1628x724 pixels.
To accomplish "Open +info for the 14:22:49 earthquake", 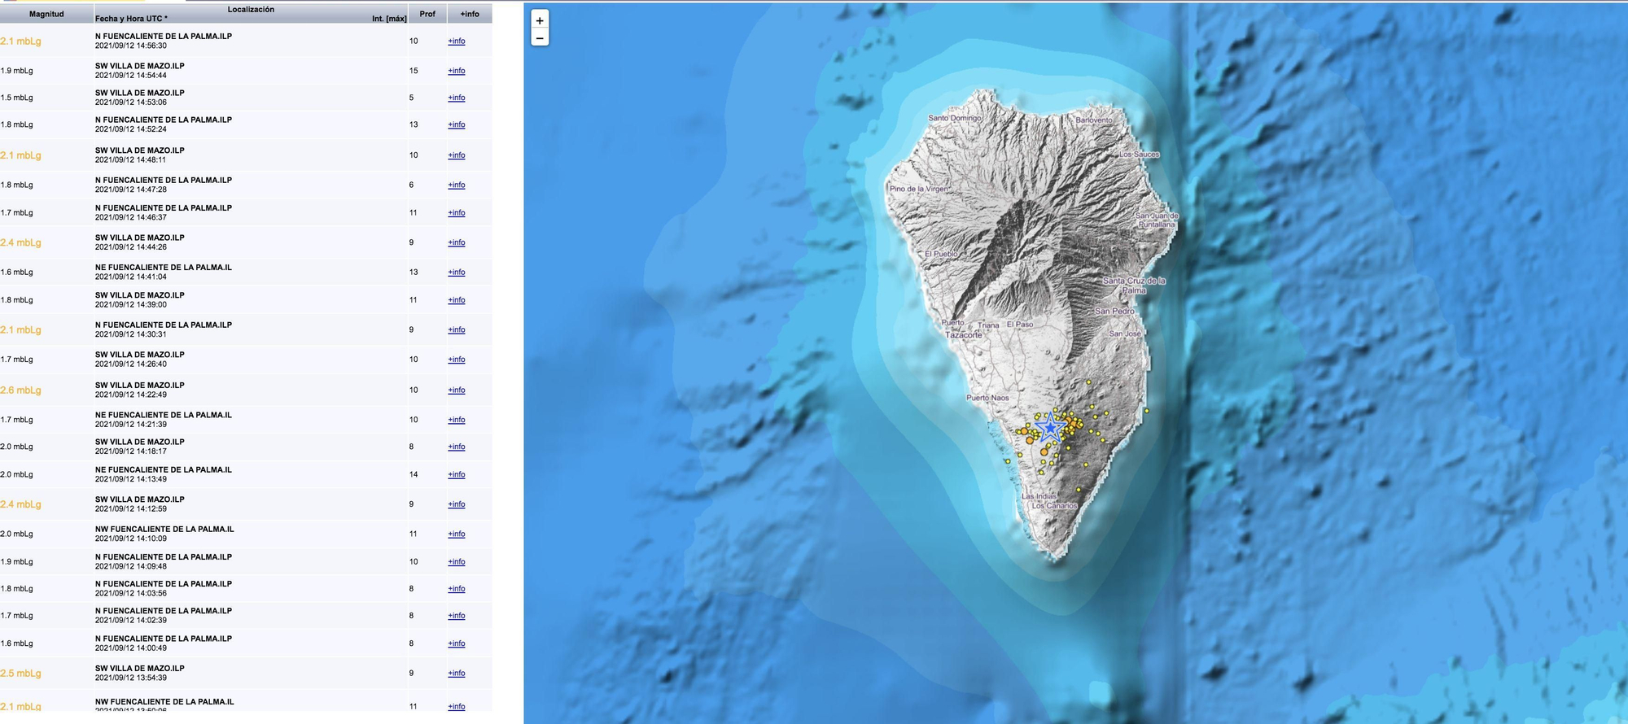I will [x=457, y=390].
